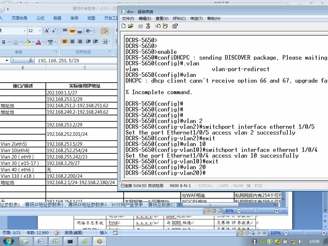The height and width of the screenshot is (246, 328).
Task: Toggle Align Text Right in Excel
Action: click(x=80, y=41)
